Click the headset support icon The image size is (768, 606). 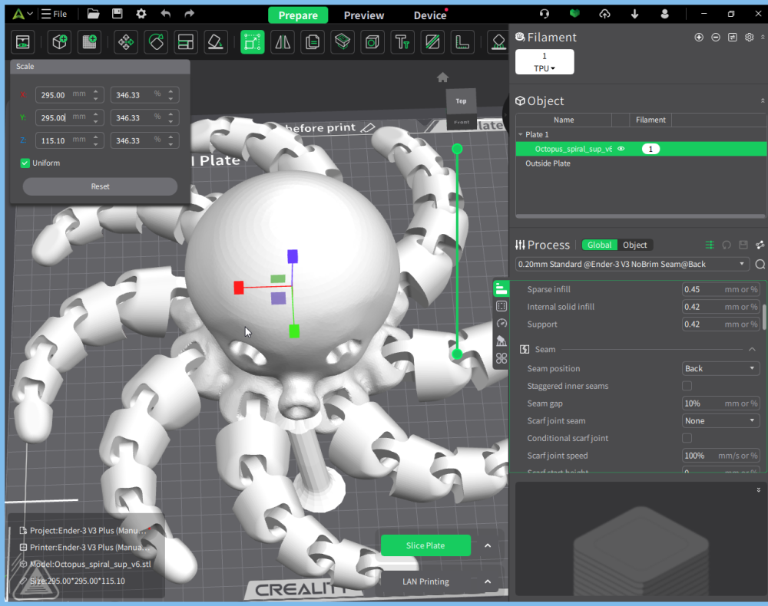tap(545, 14)
